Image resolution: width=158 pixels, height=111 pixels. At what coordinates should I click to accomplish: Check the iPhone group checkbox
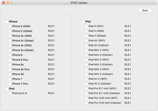point(7,22)
